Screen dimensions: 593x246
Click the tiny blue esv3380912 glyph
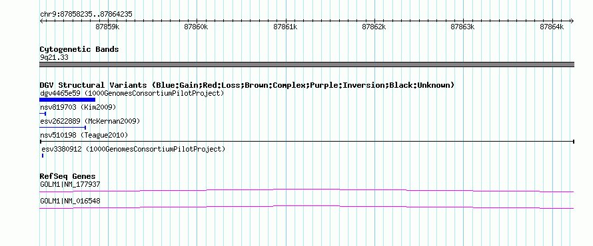coord(43,156)
